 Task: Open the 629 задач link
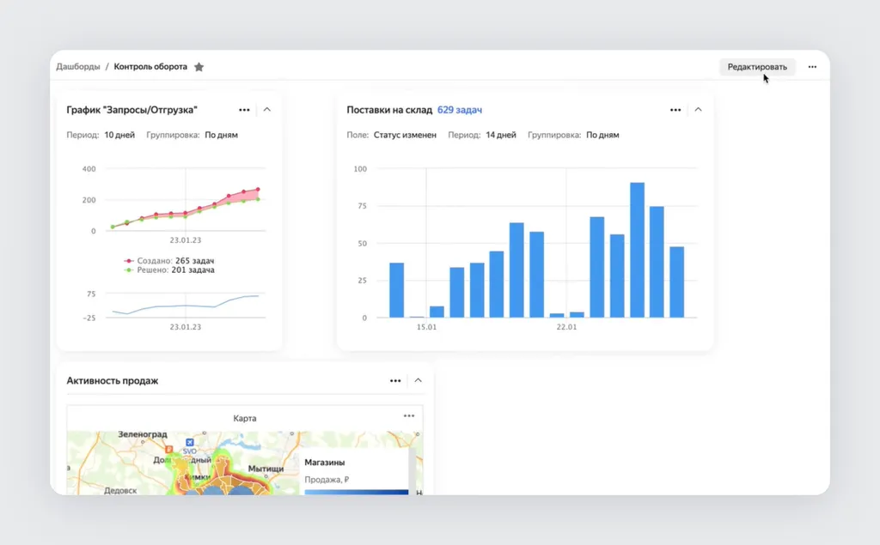[460, 110]
